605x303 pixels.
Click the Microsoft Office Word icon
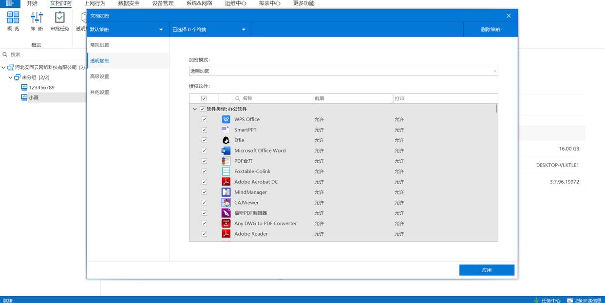(x=226, y=151)
